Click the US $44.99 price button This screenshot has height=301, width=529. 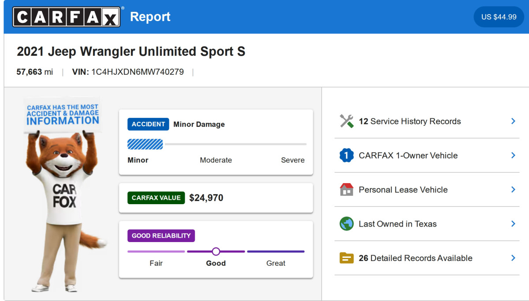point(499,17)
